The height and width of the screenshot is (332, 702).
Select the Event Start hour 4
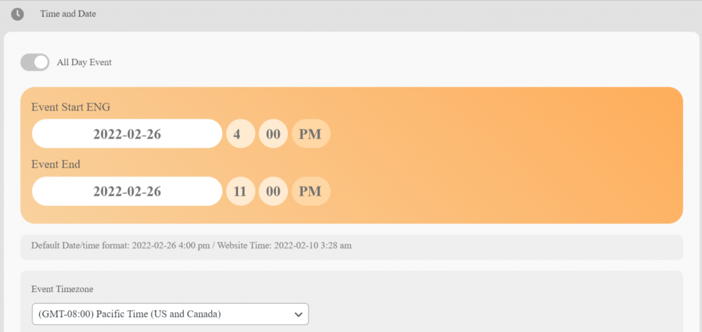click(237, 134)
